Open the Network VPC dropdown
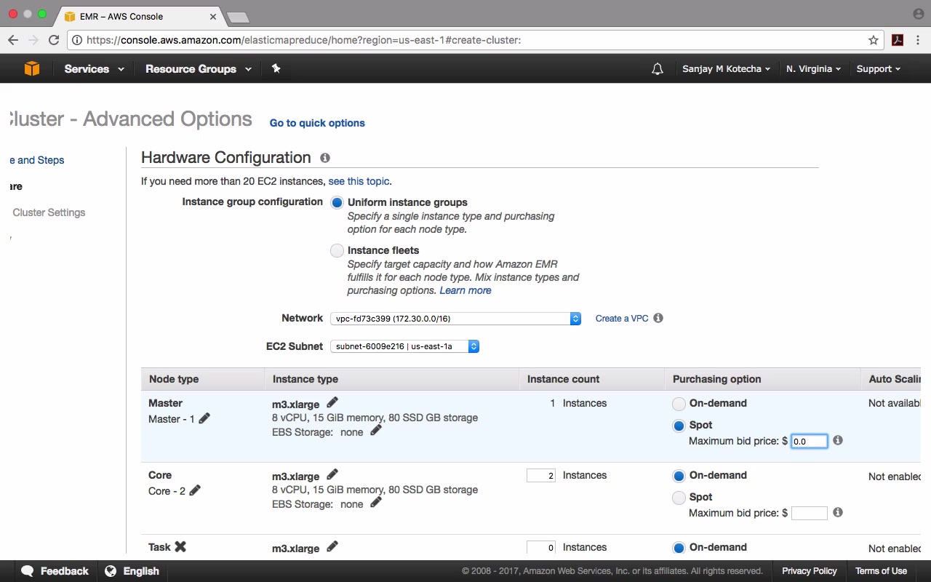Viewport: 931px width, 582px height. 455,319
